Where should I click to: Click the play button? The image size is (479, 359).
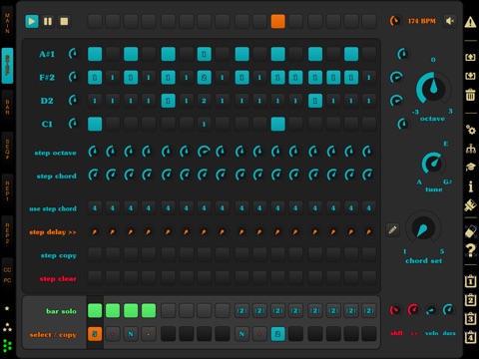click(32, 22)
